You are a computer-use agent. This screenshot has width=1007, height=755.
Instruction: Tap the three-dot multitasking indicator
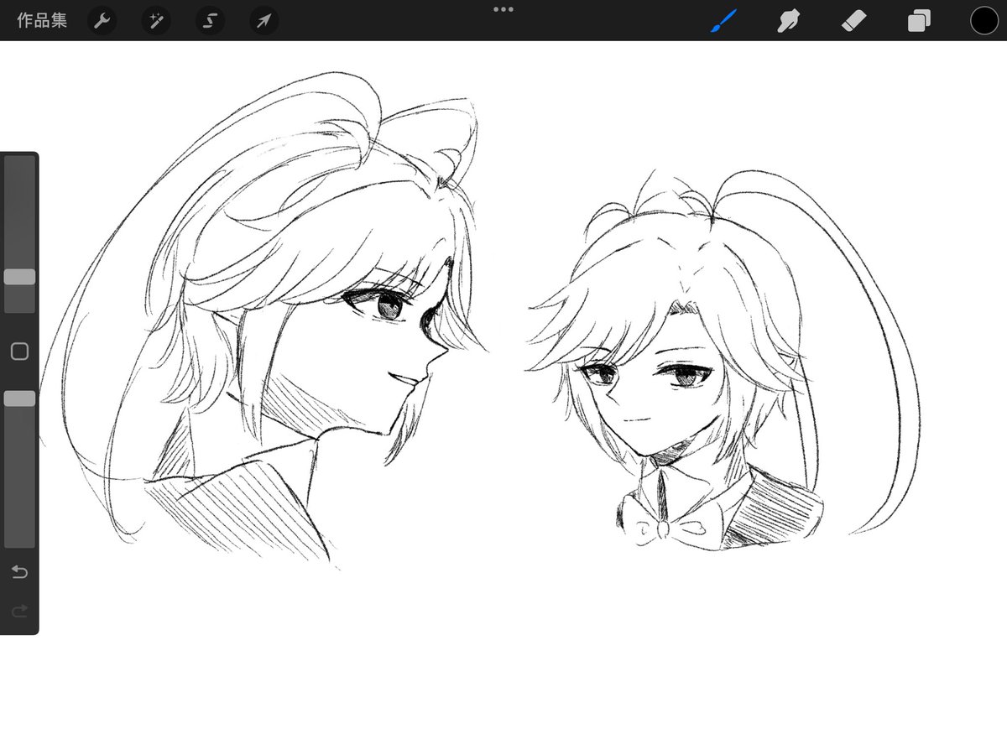503,9
